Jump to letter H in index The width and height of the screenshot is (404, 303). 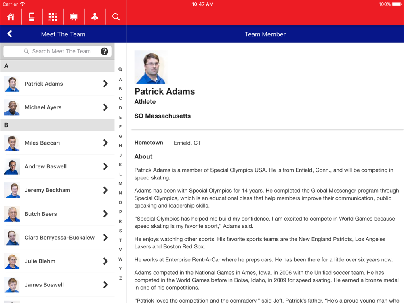[120, 146]
